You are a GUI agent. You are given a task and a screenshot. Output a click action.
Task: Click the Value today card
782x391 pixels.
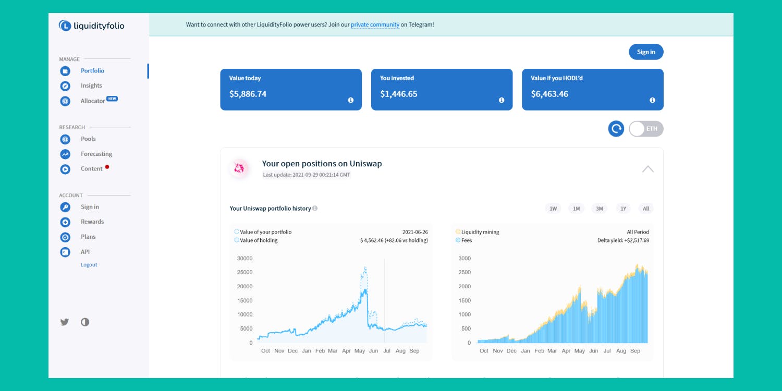click(291, 90)
